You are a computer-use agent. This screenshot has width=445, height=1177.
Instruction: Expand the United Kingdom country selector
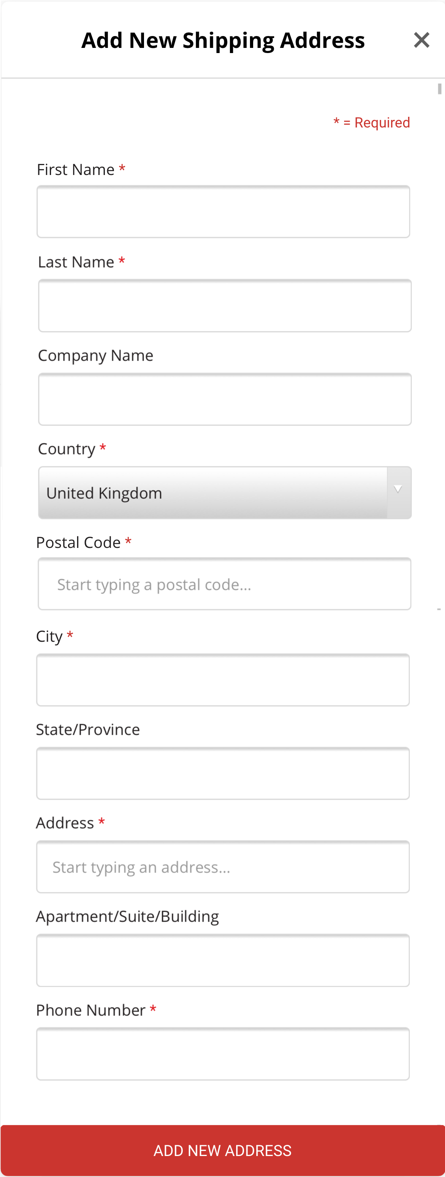tap(224, 492)
